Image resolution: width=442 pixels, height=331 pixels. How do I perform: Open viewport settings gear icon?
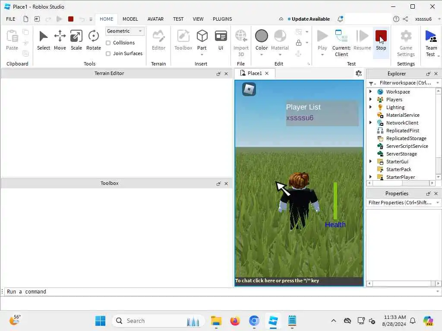tap(359, 73)
